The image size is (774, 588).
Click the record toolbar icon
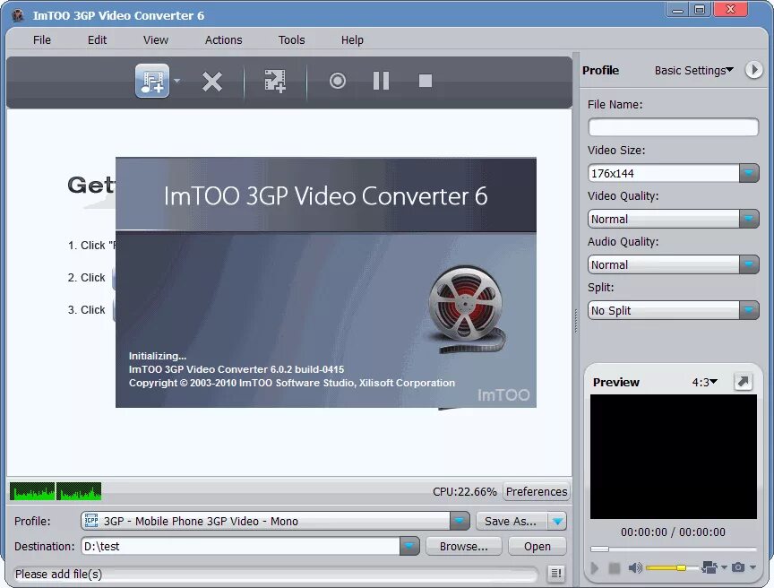click(x=337, y=81)
